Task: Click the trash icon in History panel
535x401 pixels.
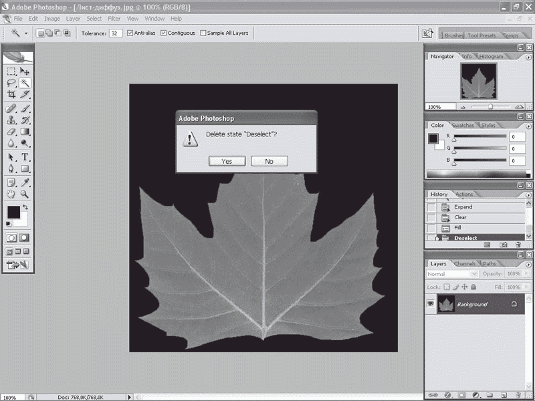Action: (x=518, y=245)
